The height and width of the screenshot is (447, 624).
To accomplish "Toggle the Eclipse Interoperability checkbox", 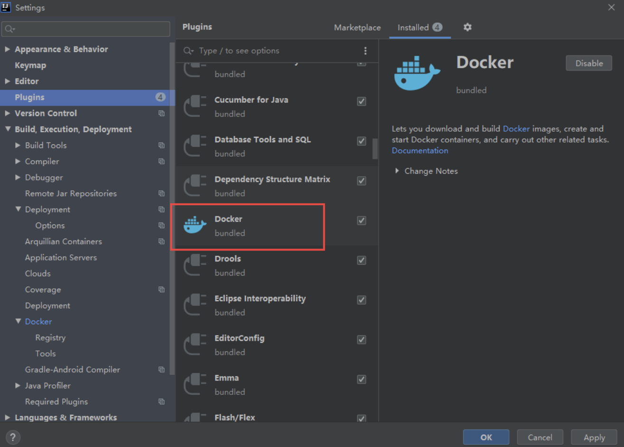I will pyautogui.click(x=362, y=300).
